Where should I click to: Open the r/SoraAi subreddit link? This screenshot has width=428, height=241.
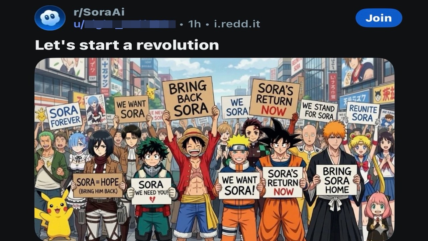click(99, 12)
